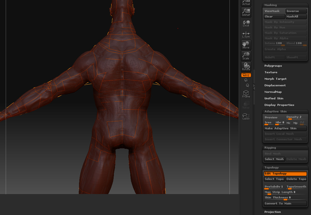Click the palette divider arrows handle
The image size is (311, 215).
254,87
